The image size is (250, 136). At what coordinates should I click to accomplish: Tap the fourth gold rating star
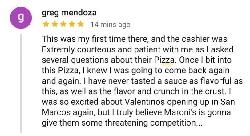tap(72, 24)
